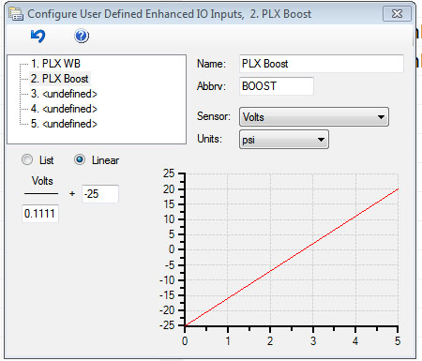Click the Name field containing PLX Boost
422x361 pixels.
coord(322,64)
